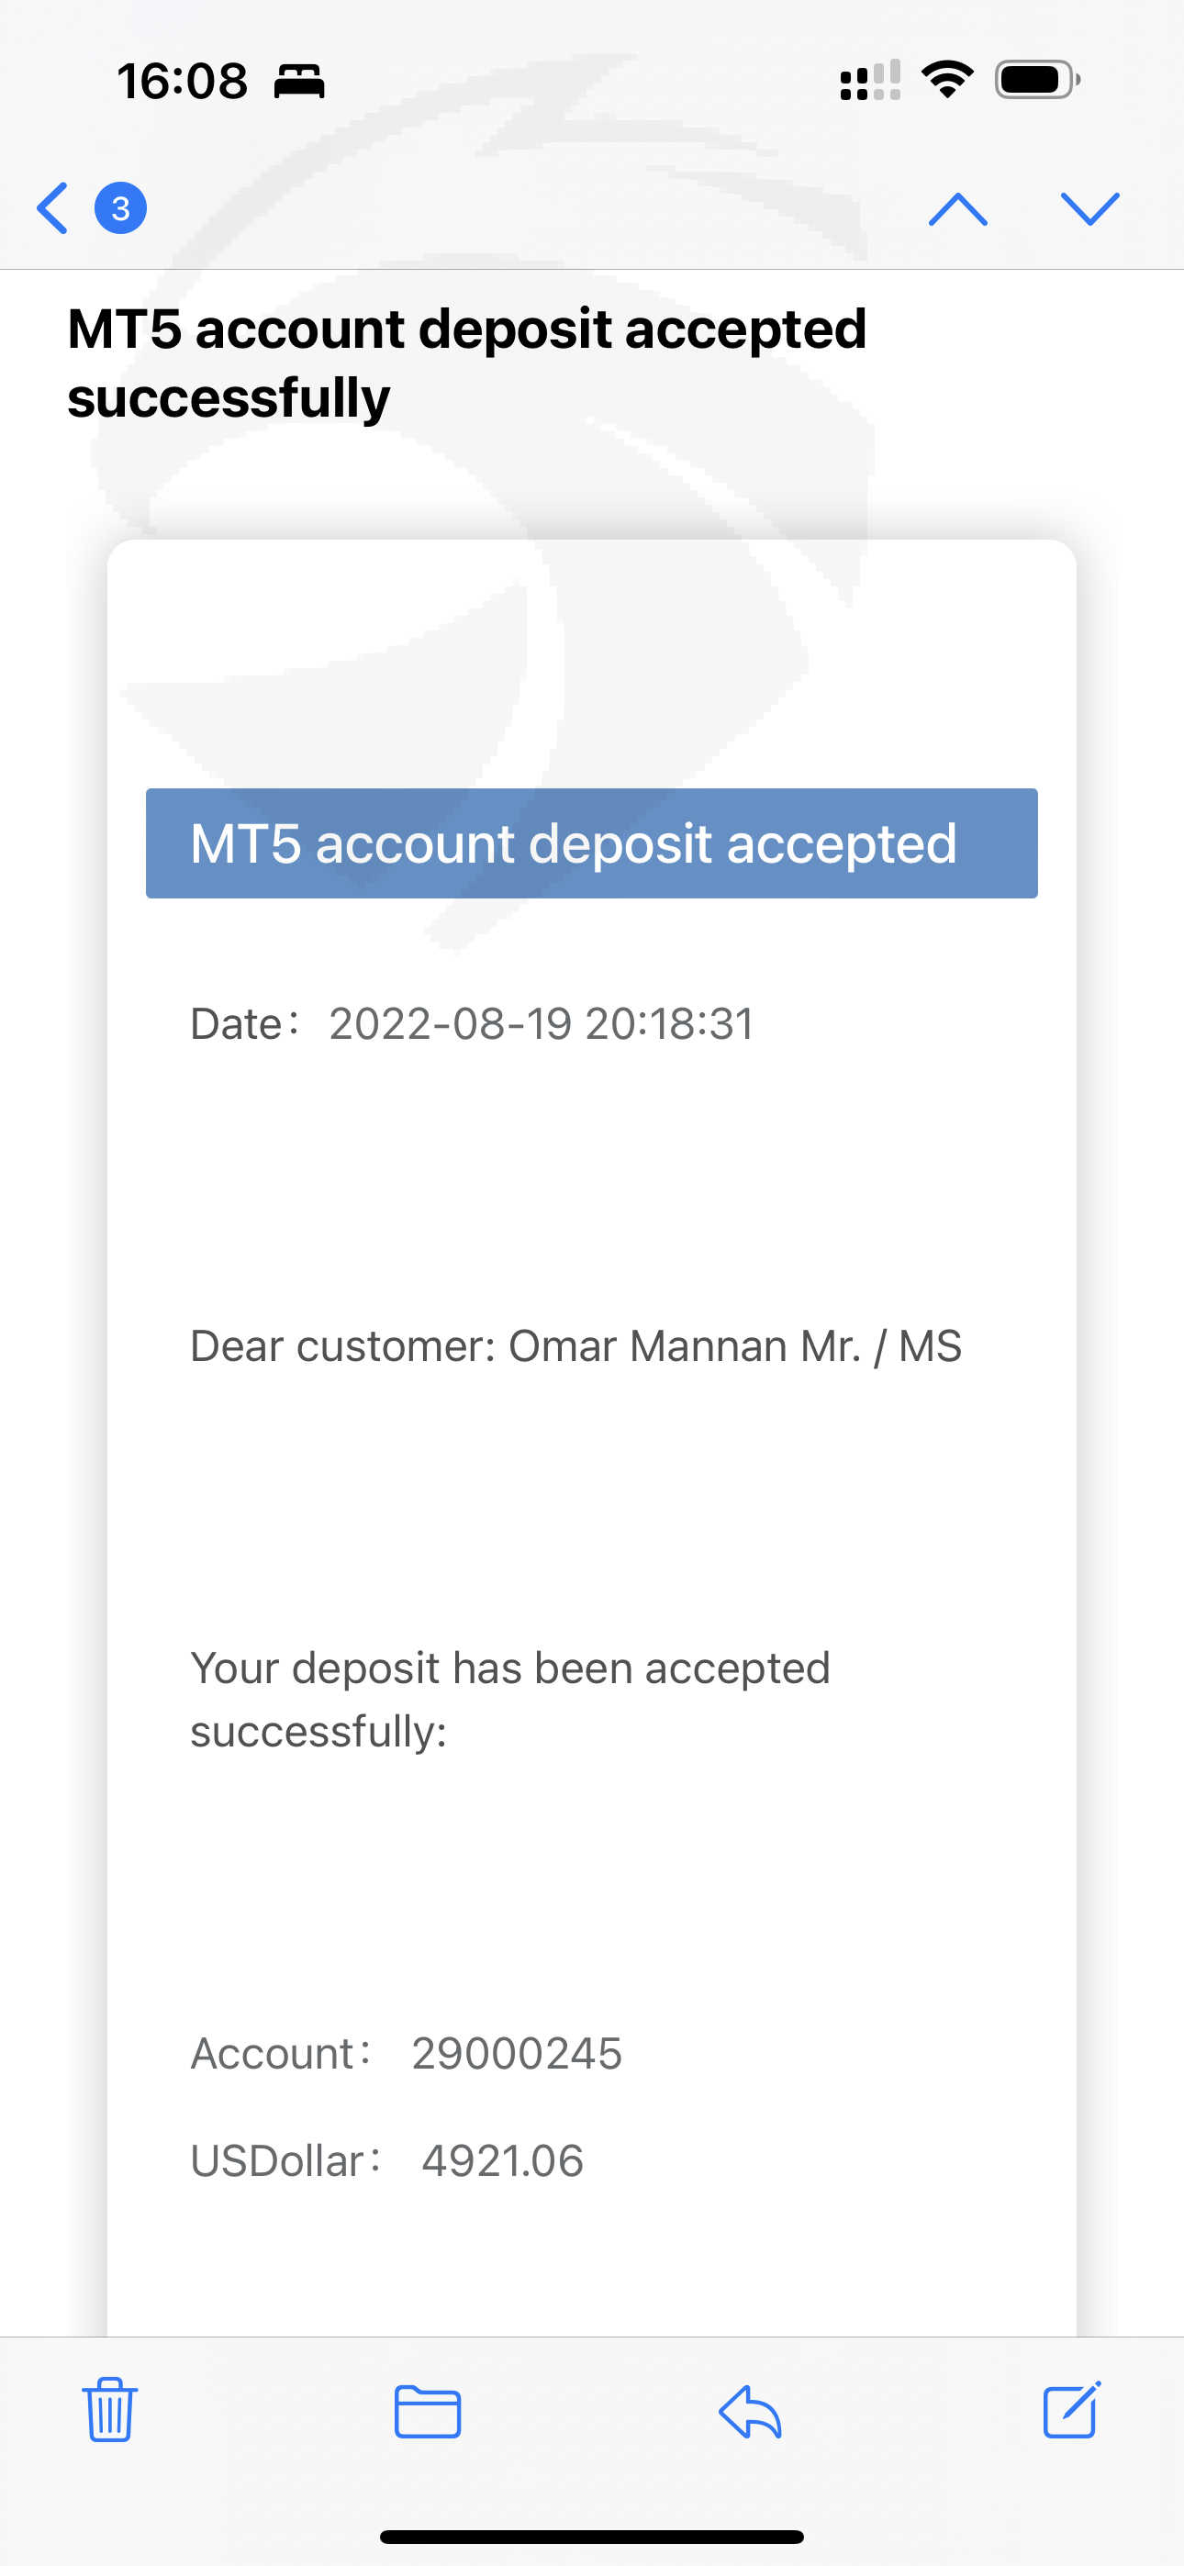
Task: Delete this email with the trash icon
Action: (x=109, y=2409)
